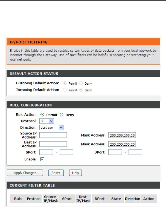Click the Direction column header in table

pyautogui.click(x=133, y=199)
